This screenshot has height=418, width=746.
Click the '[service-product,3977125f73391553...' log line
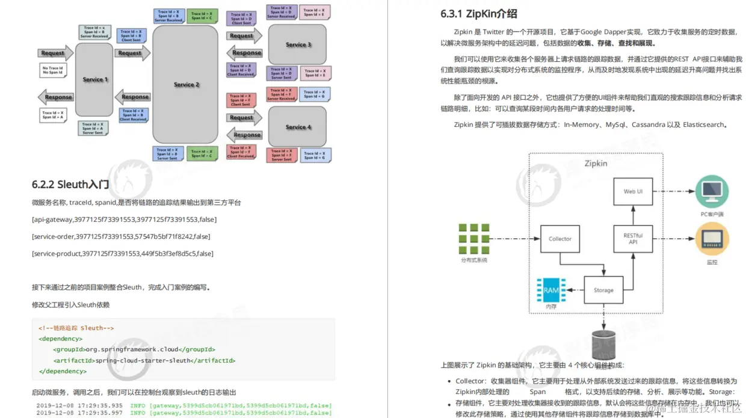click(123, 253)
